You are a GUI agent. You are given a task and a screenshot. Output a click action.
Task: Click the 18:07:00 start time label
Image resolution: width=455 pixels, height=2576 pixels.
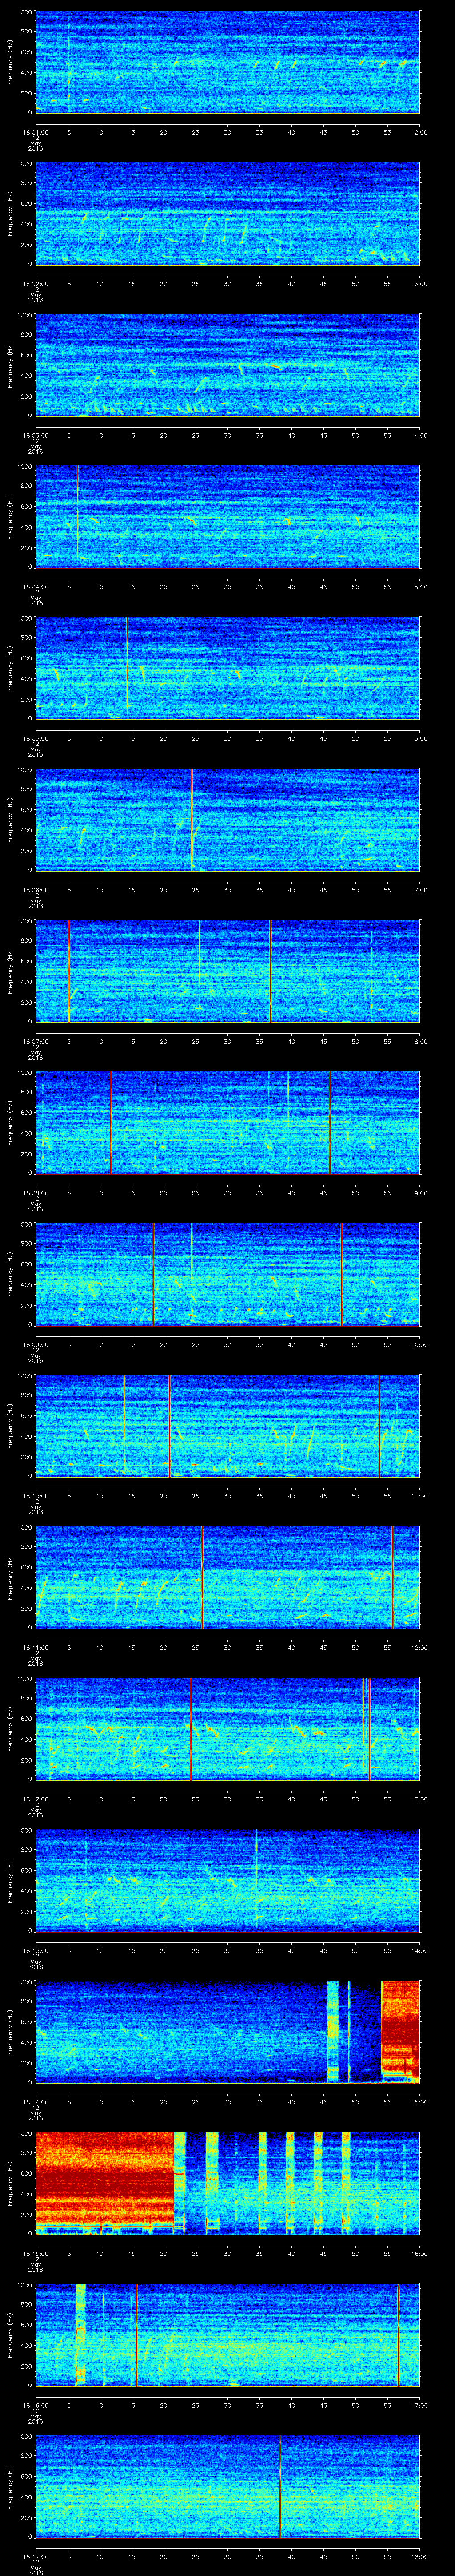coord(35,1041)
